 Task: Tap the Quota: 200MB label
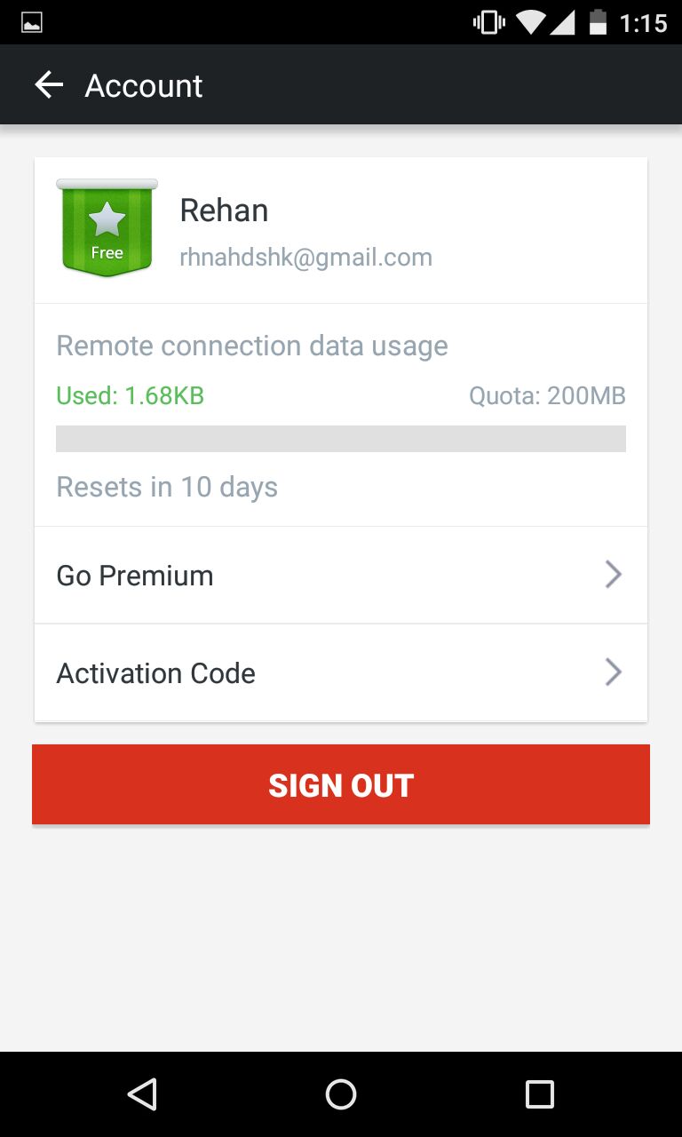[x=547, y=395]
